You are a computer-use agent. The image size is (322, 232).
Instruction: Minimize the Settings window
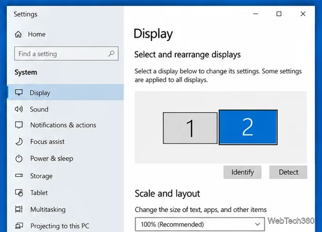256,14
